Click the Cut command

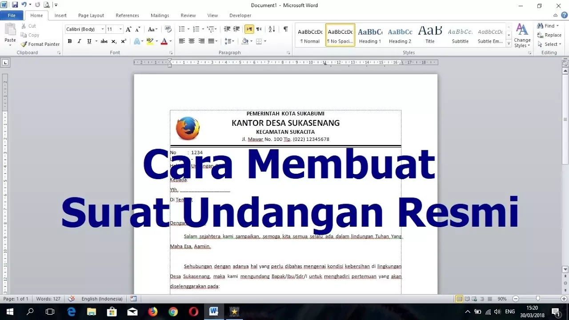pyautogui.click(x=28, y=26)
